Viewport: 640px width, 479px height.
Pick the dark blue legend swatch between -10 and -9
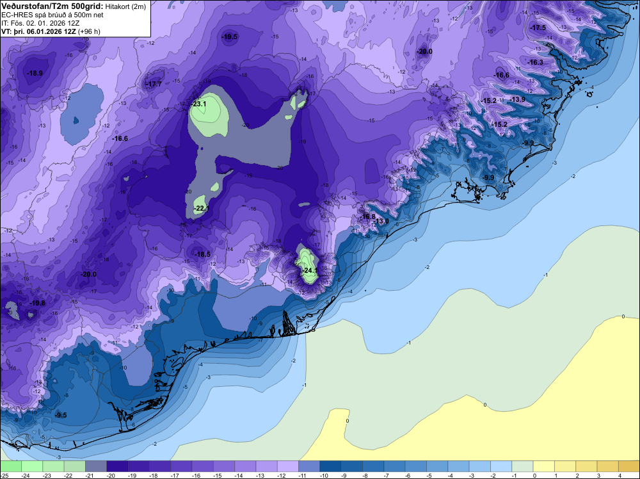[x=331, y=466]
